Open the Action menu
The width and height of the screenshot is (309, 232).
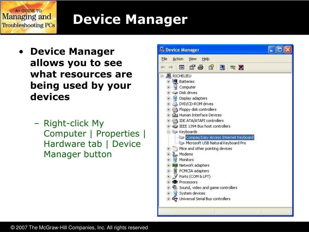[x=178, y=59]
